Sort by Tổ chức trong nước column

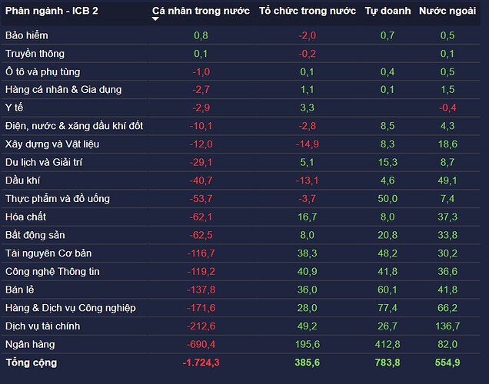[307, 11]
